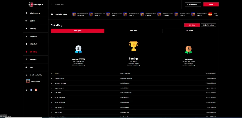This screenshot has height=118, width=242.
Task: Click the gold trophy above Bendys
Action: point(133,46)
